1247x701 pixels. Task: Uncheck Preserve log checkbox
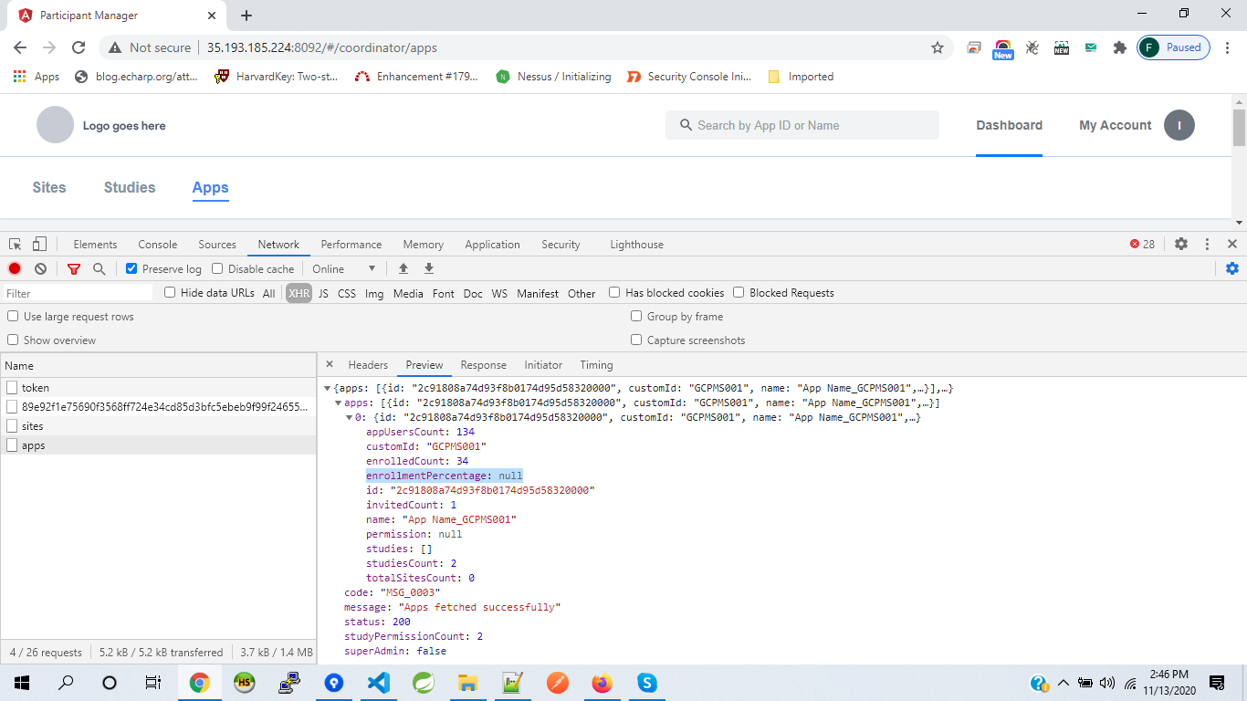[x=131, y=269]
